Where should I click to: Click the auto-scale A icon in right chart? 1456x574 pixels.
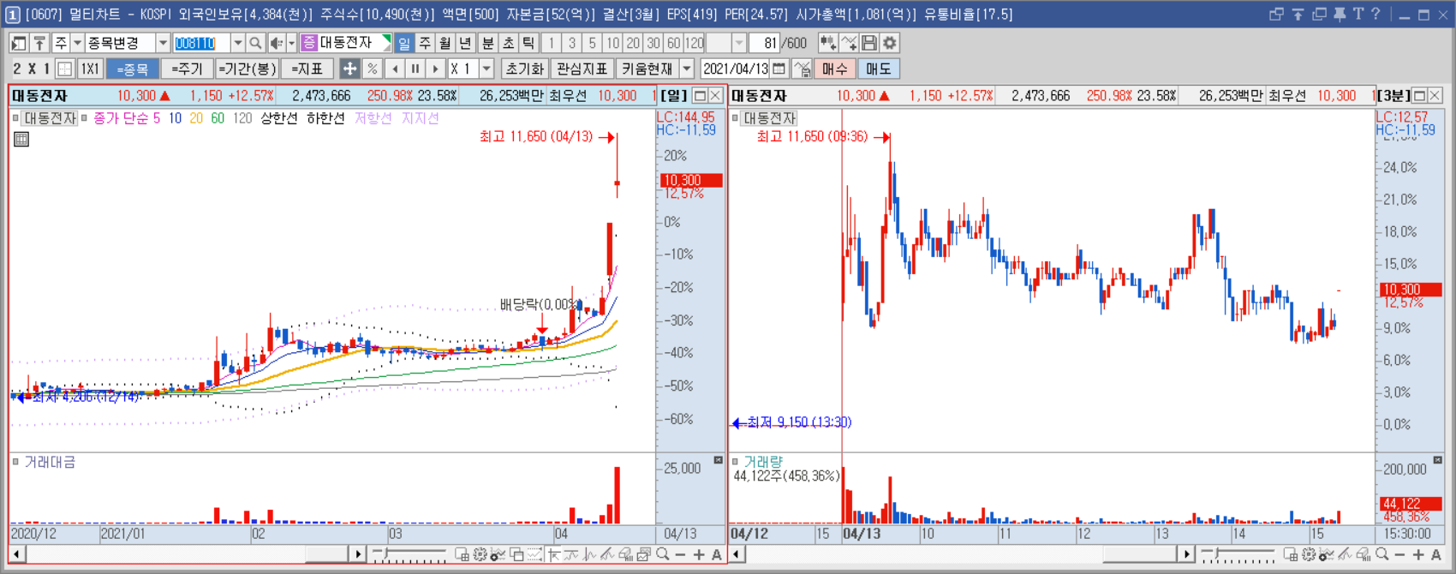pos(1436,555)
